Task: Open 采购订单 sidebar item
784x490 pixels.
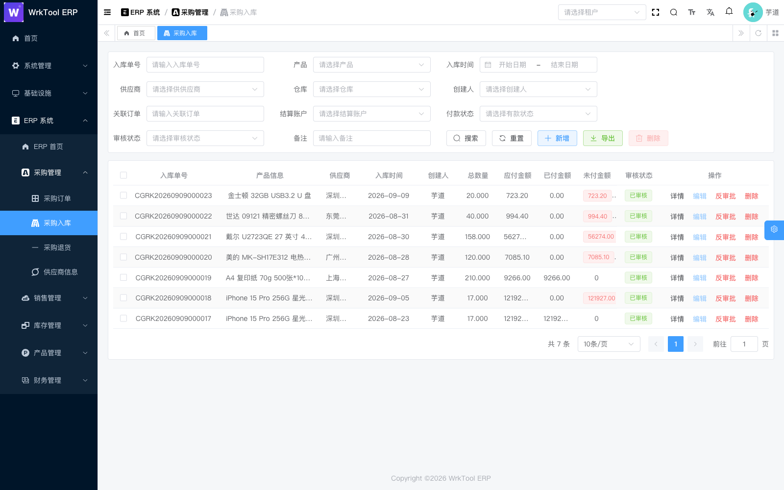Action: (x=49, y=198)
